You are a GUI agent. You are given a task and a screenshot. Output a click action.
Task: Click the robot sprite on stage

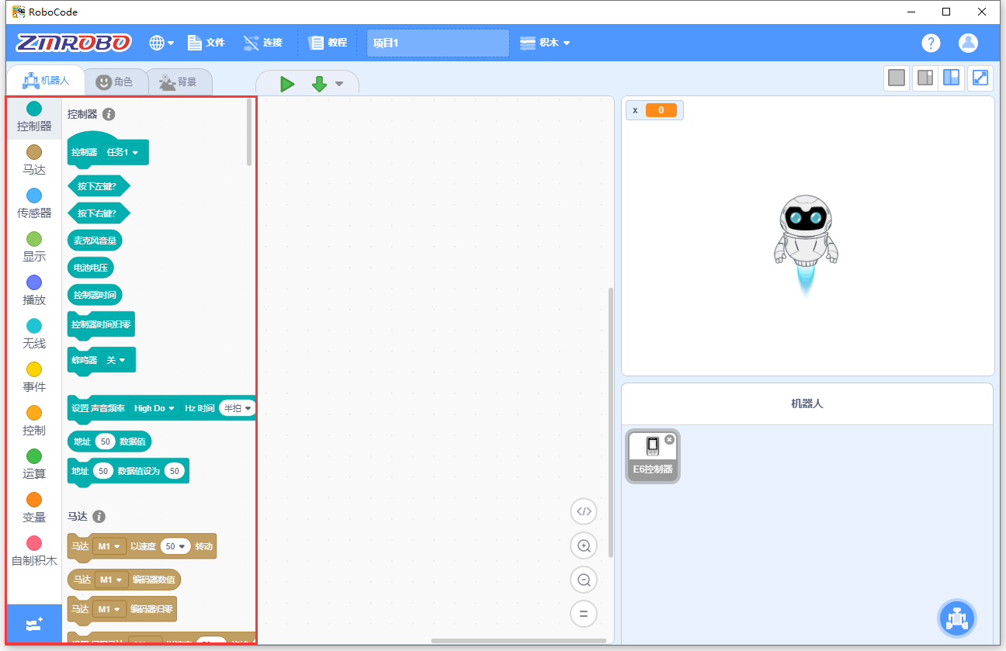(x=806, y=244)
